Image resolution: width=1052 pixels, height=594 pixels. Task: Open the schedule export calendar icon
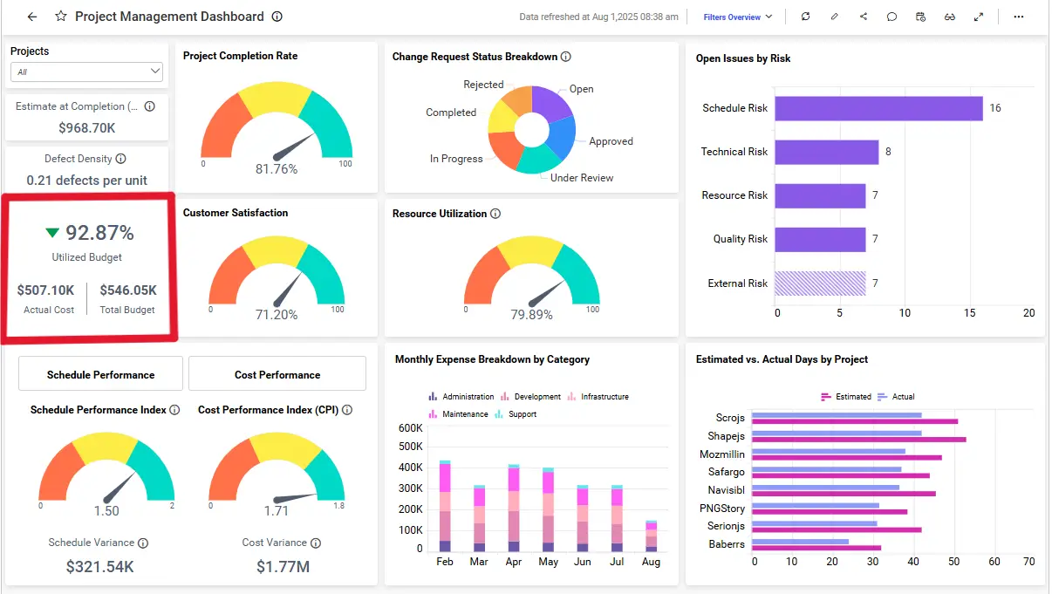pos(920,17)
